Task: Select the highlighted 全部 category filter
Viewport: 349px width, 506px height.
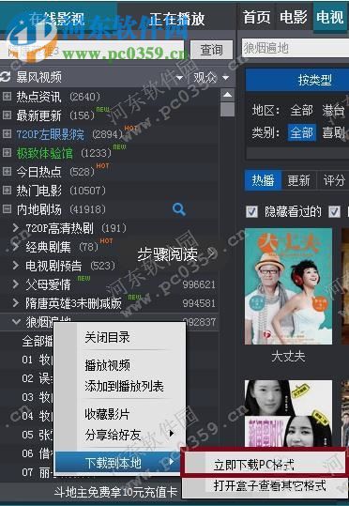Action: [x=301, y=132]
